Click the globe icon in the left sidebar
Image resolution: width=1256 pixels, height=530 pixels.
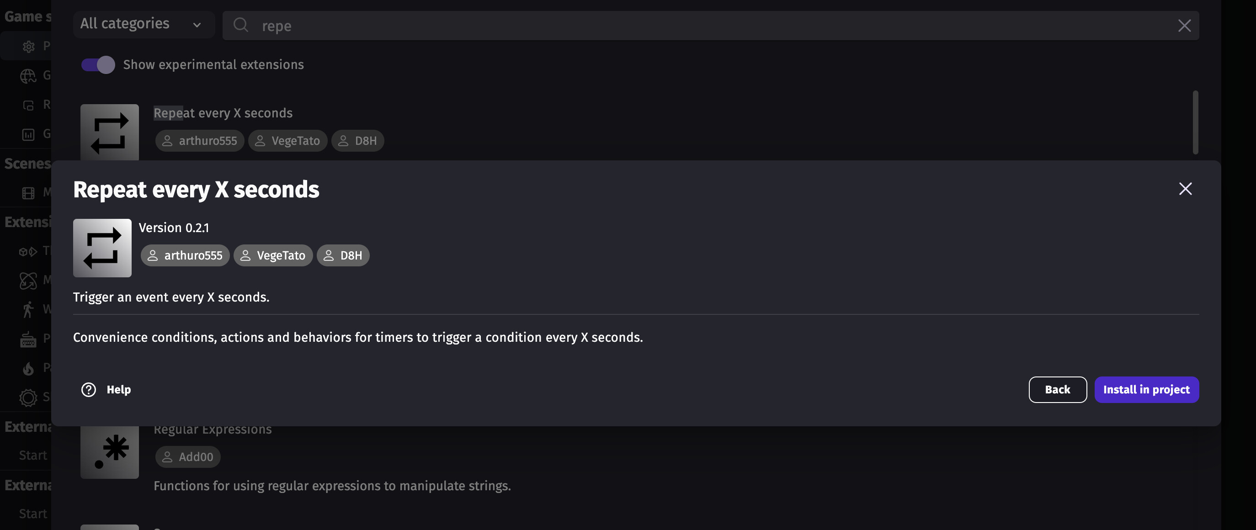(28, 75)
